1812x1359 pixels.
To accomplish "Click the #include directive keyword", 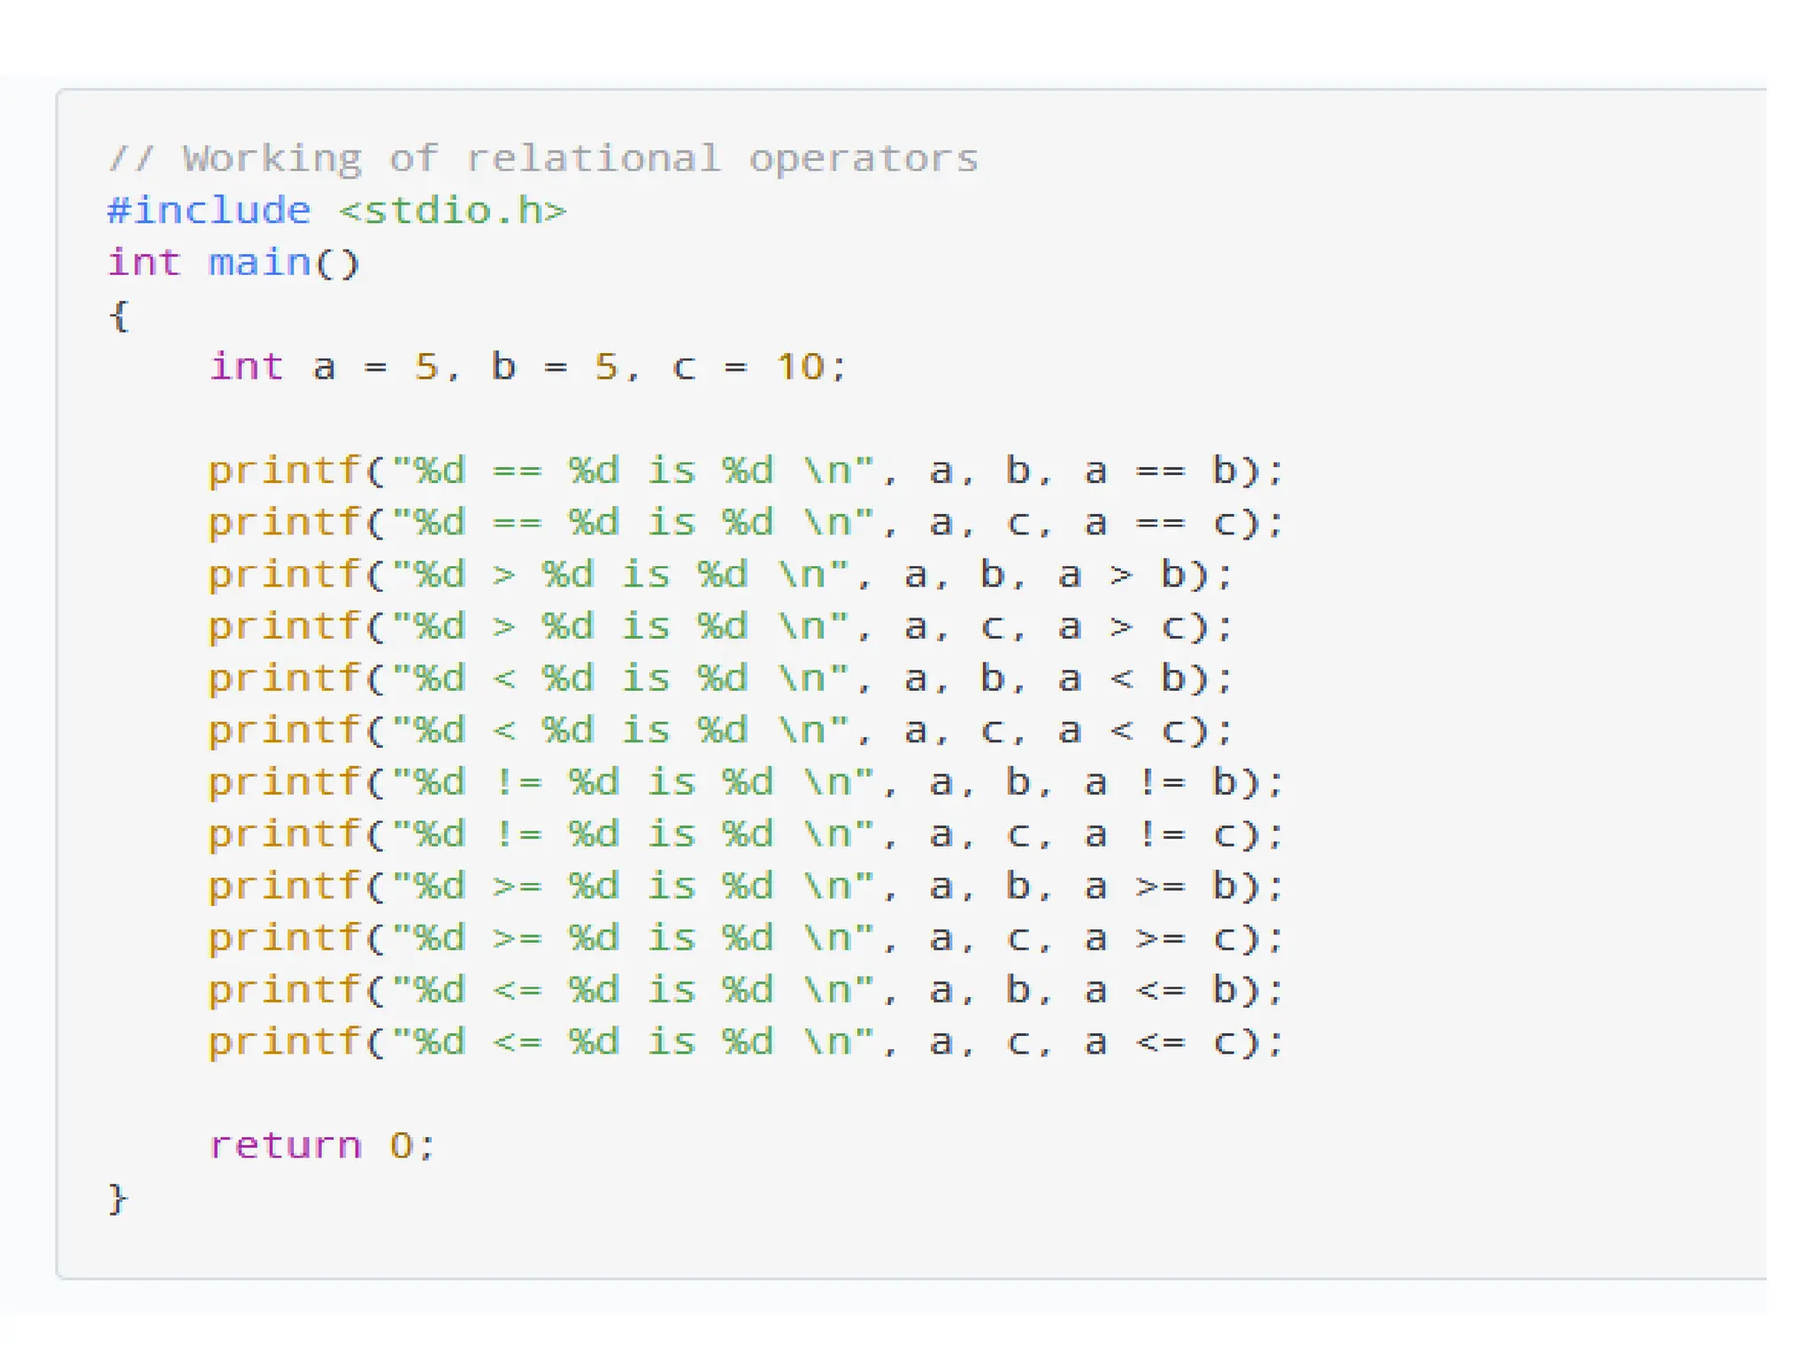I will pyautogui.click(x=209, y=211).
